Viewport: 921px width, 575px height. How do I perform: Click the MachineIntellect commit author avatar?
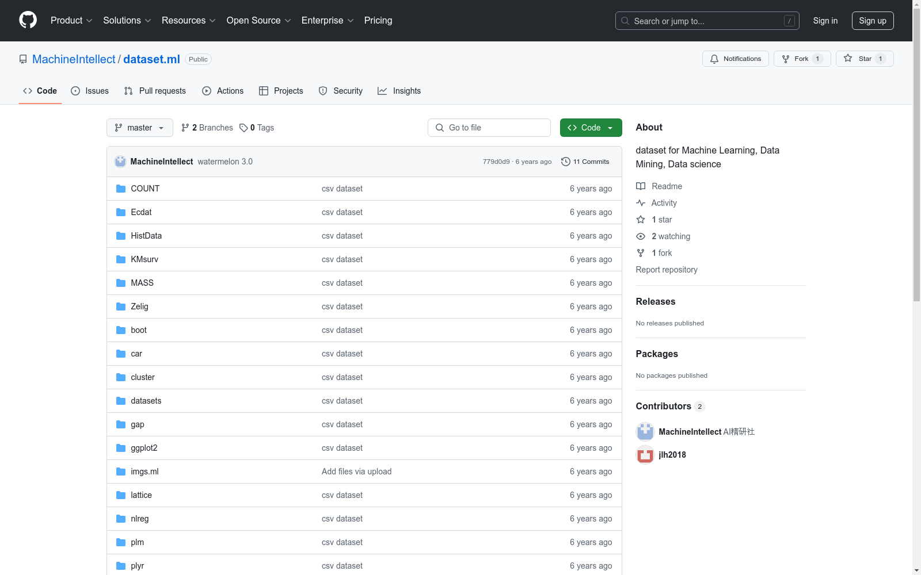(x=120, y=162)
